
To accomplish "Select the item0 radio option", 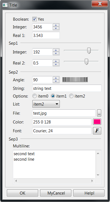I will 35,96.
